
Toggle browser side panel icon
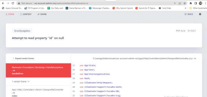point(196,3)
